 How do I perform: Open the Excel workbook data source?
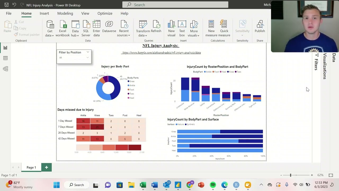tap(63, 29)
